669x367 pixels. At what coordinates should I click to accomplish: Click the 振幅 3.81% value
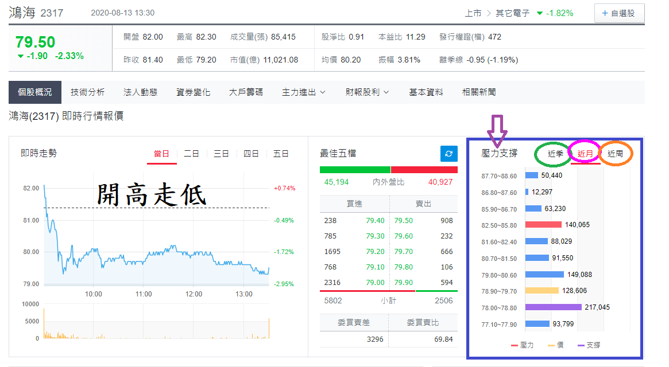pyautogui.click(x=409, y=60)
